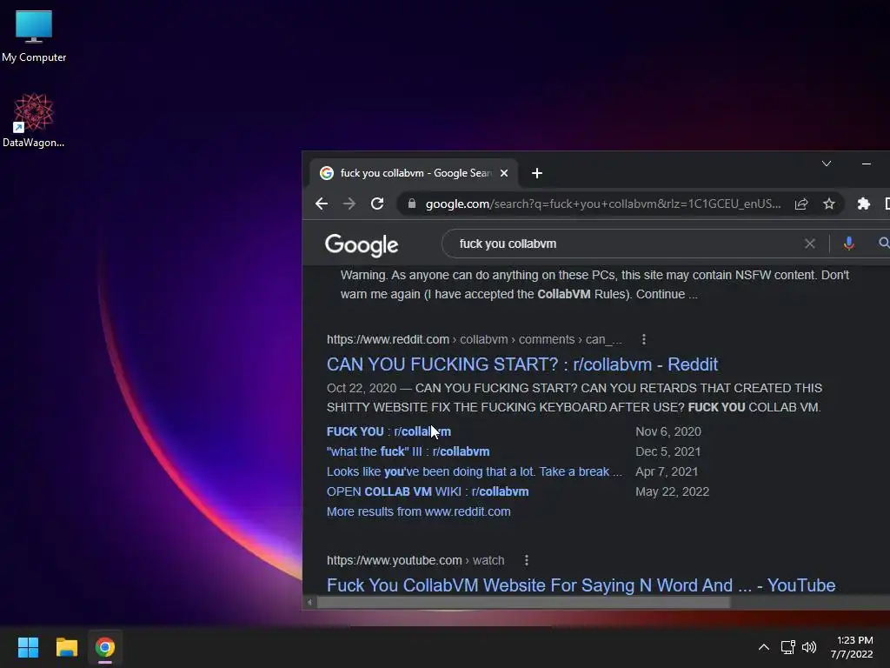Screen dimensions: 890x668
Task: Open network status tray icon
Action: pyautogui.click(x=787, y=647)
